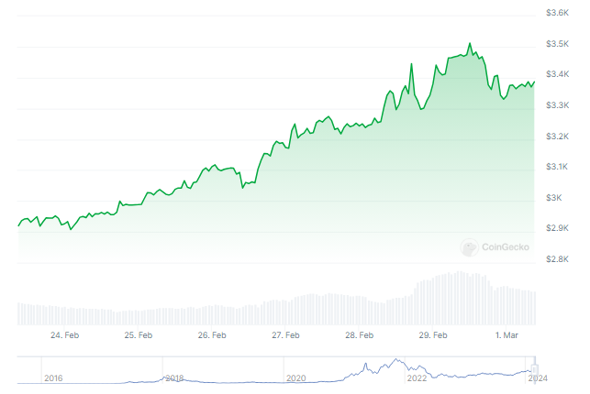Click the 2016 label in navigator

click(x=53, y=378)
